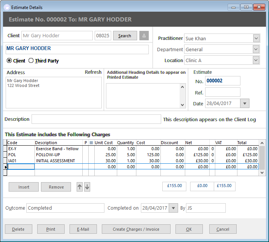Click the E-Mail button
The height and width of the screenshot is (242, 269).
[83, 229]
